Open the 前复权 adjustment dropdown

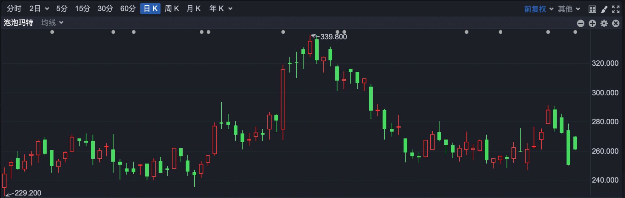click(x=538, y=9)
